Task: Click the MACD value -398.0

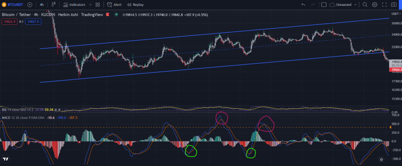Action: (x=62, y=118)
